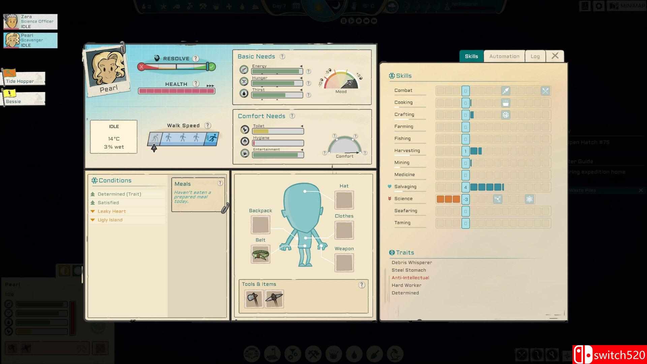The height and width of the screenshot is (364, 647).
Task: Click the Crafting gear perk icon
Action: click(505, 115)
